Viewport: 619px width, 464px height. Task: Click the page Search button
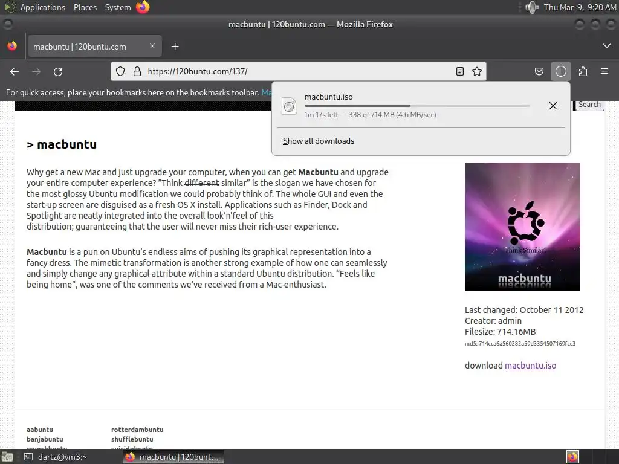(589, 105)
